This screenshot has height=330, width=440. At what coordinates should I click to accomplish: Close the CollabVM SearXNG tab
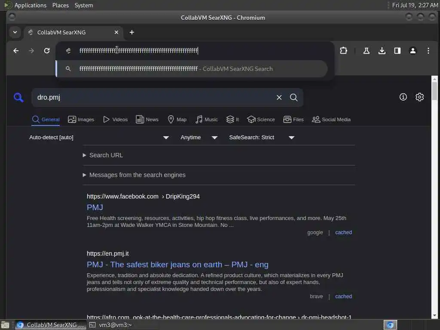pos(116,32)
